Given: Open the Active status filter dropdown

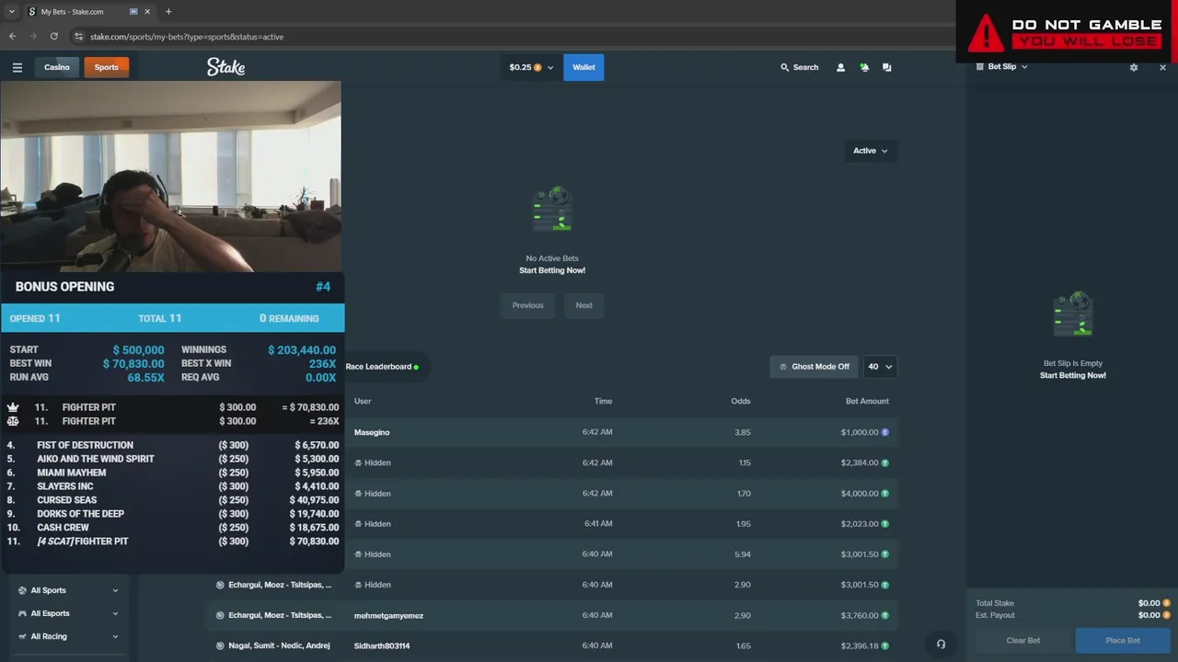Looking at the screenshot, I should pyautogui.click(x=870, y=151).
